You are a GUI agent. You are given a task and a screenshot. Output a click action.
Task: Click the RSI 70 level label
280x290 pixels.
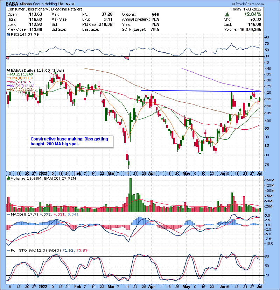pos(267,44)
